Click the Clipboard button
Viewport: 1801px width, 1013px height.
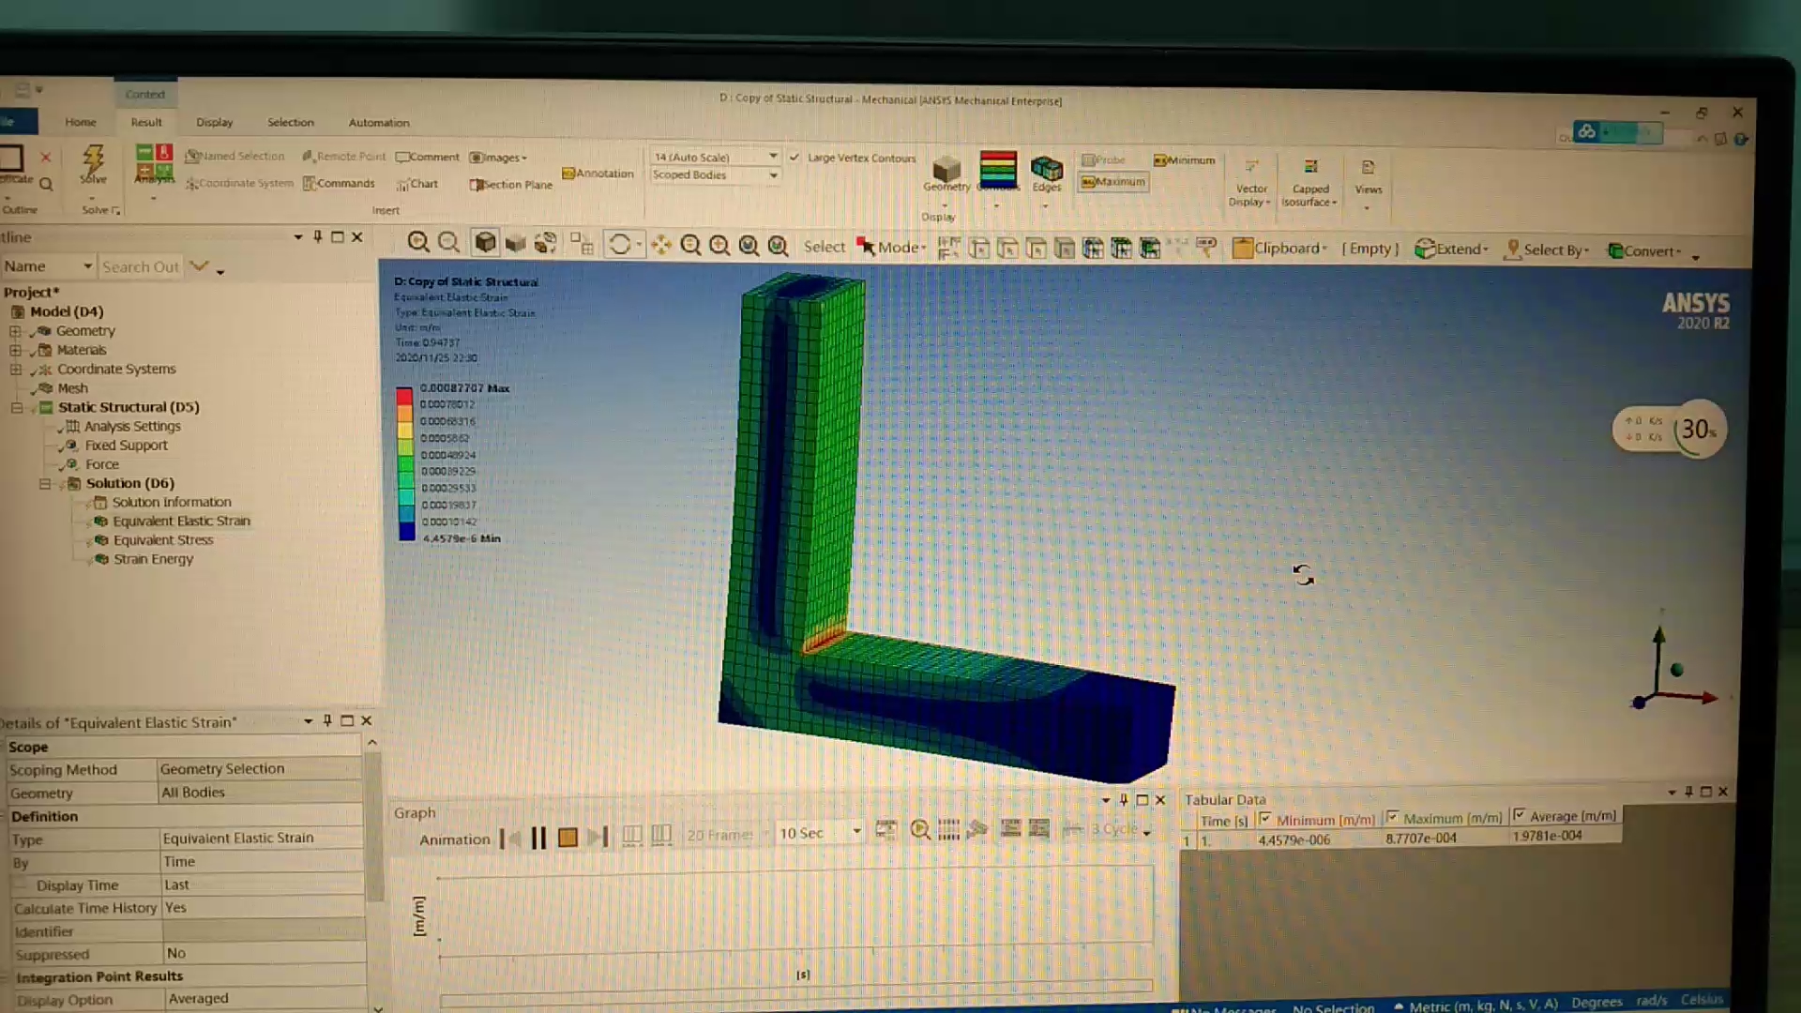click(x=1279, y=249)
